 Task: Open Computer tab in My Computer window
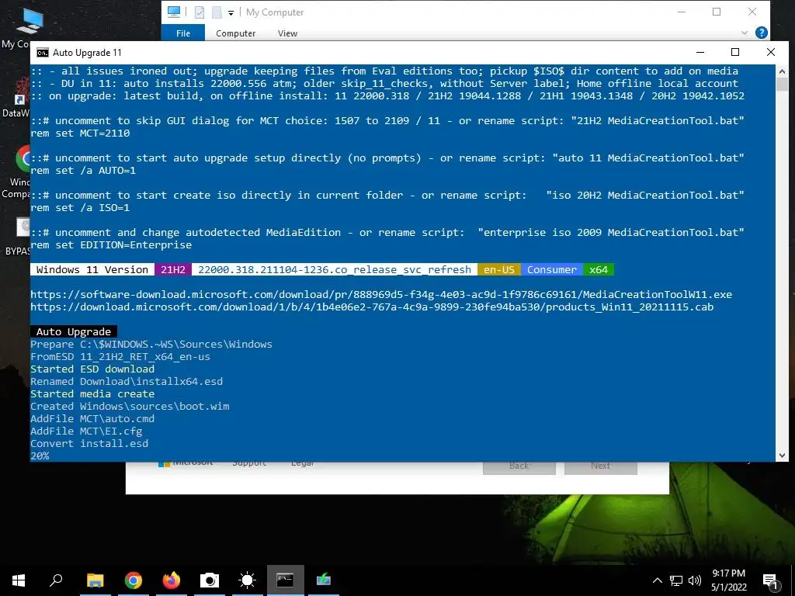(235, 33)
